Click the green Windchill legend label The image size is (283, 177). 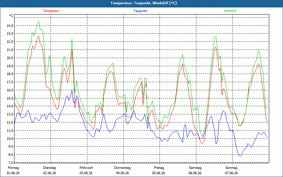pos(230,11)
